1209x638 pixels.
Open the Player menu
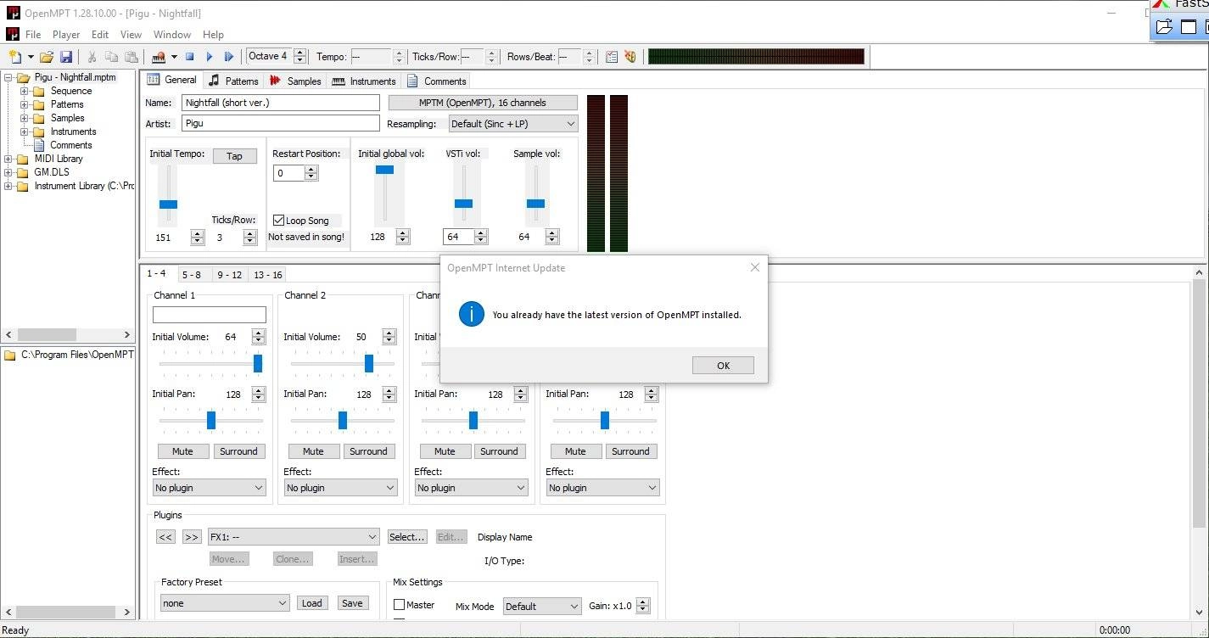pos(66,35)
